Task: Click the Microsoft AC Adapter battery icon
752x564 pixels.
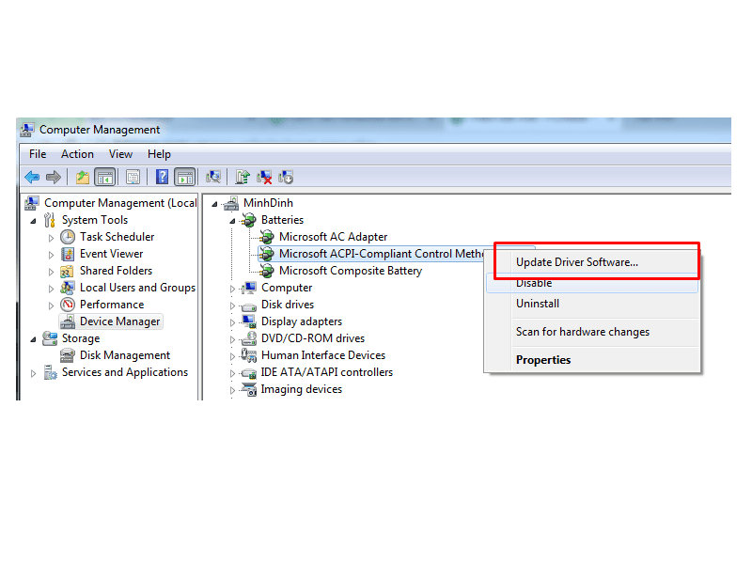Action: (x=267, y=237)
